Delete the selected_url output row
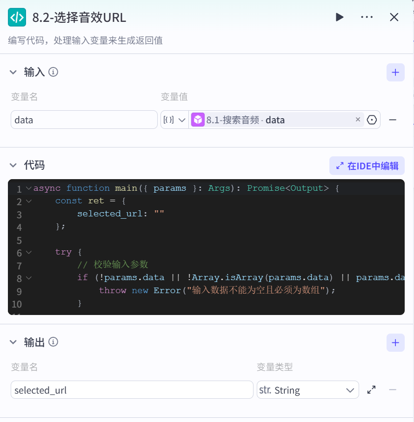 click(393, 390)
